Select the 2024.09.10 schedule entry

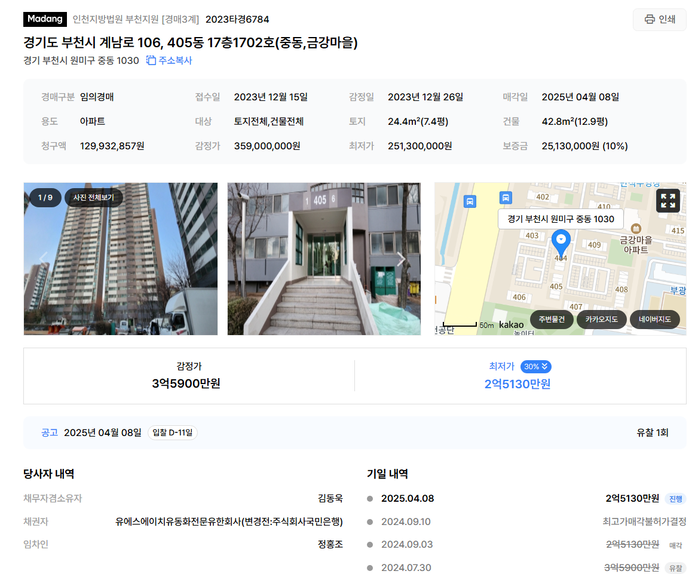[x=526, y=521]
